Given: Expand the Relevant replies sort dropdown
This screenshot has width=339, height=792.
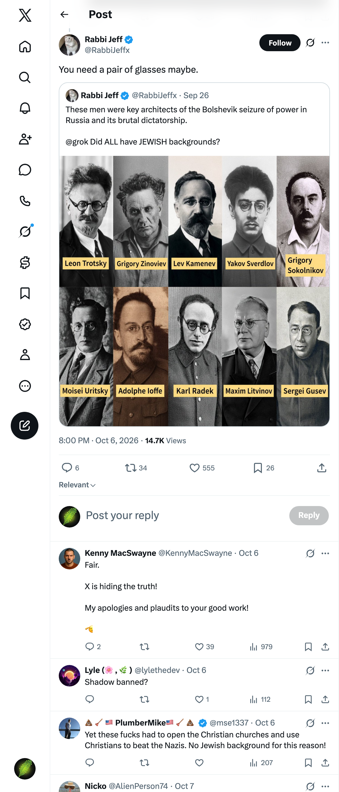Looking at the screenshot, I should pos(77,485).
